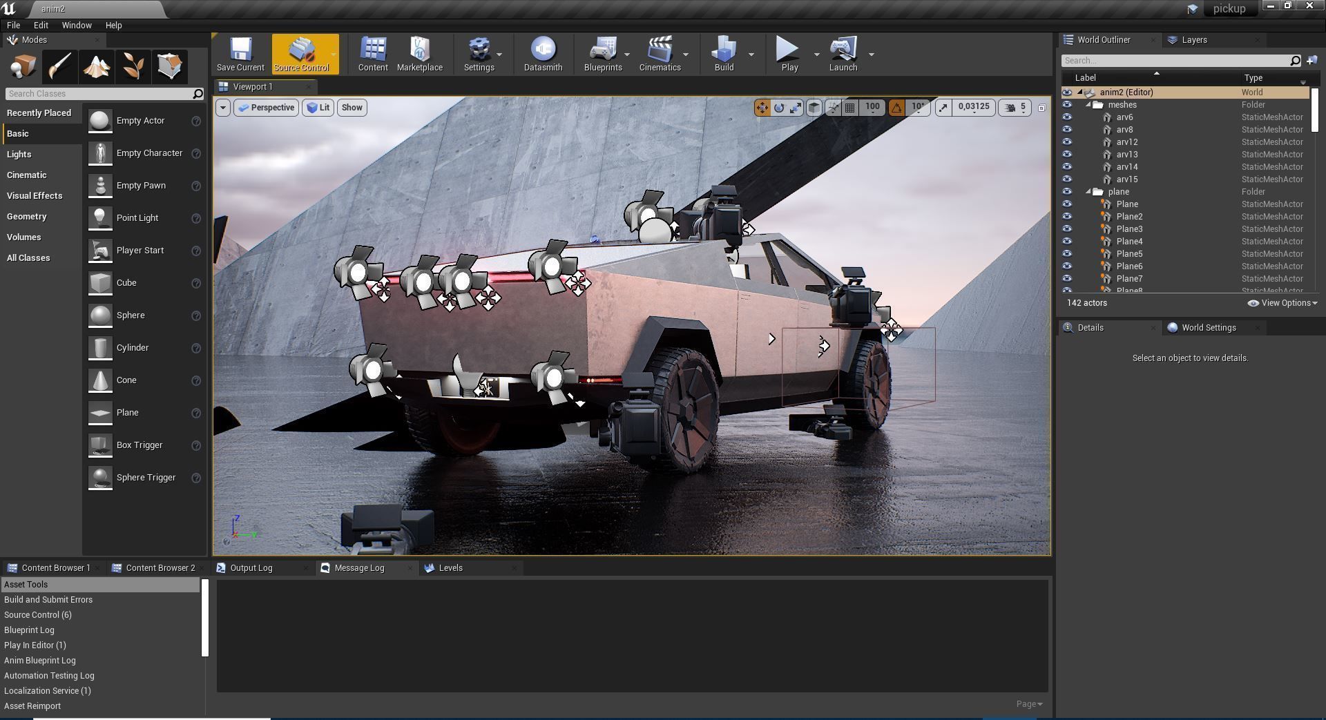
Task: Open Play options dropdown arrow
Action: 816,54
